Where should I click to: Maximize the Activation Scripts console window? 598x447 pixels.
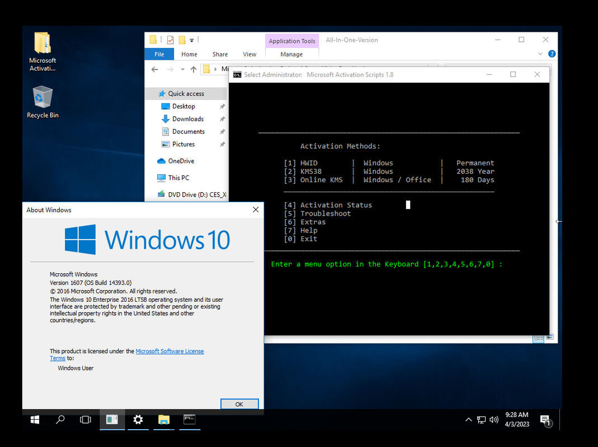pos(513,74)
